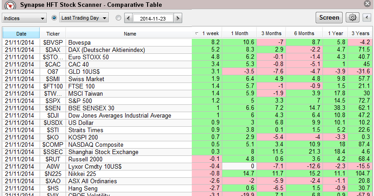Open the settings gear menu
The height and width of the screenshot is (196, 374).
[x=352, y=18]
